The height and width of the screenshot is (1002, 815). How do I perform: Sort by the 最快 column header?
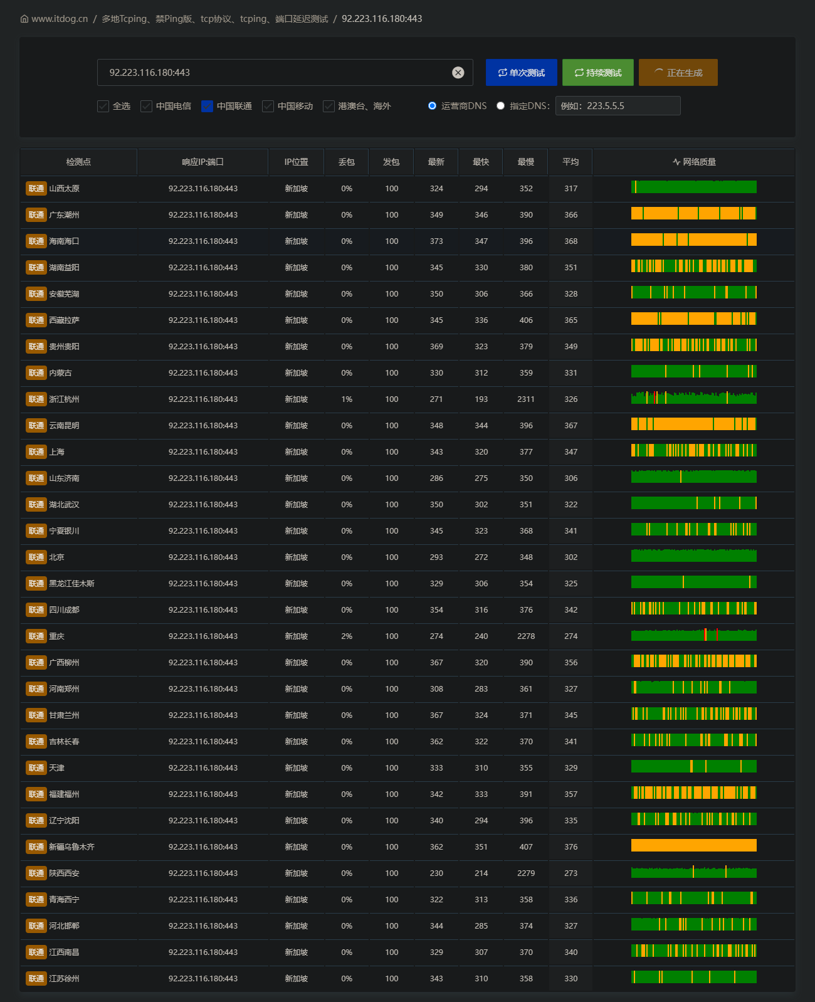tap(481, 162)
